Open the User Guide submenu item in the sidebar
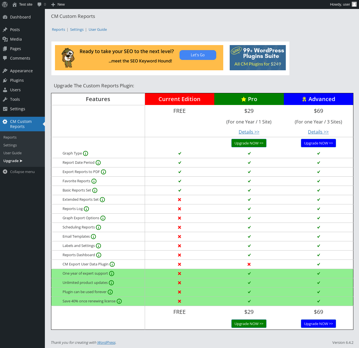Screen dimensions: 359x348 pos(13,153)
